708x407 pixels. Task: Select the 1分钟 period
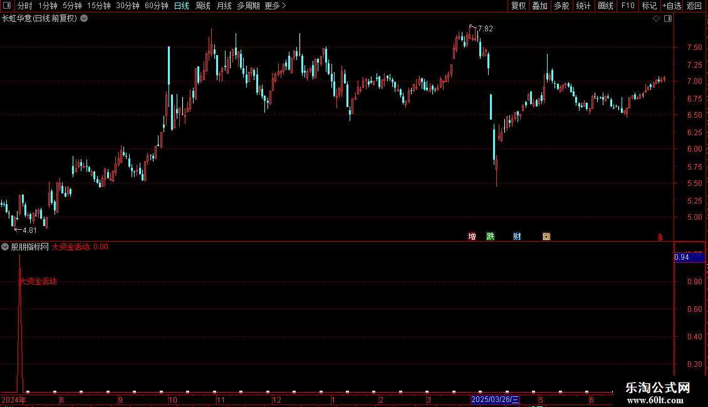[48, 6]
